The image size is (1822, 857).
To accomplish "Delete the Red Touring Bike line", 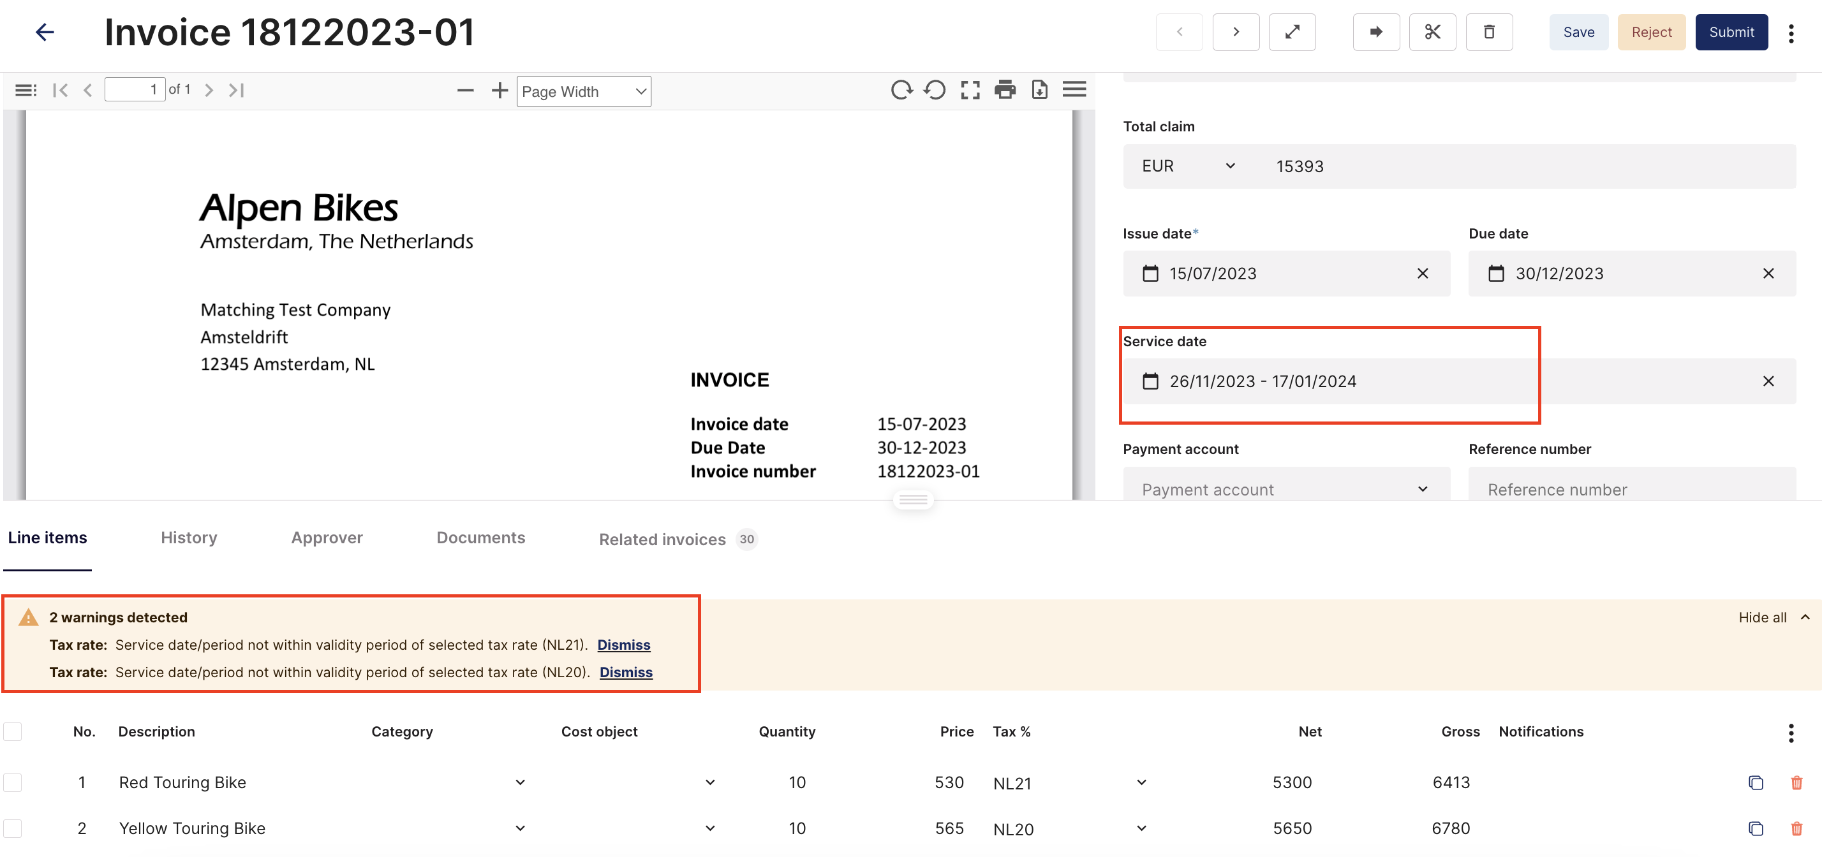I will (1796, 782).
